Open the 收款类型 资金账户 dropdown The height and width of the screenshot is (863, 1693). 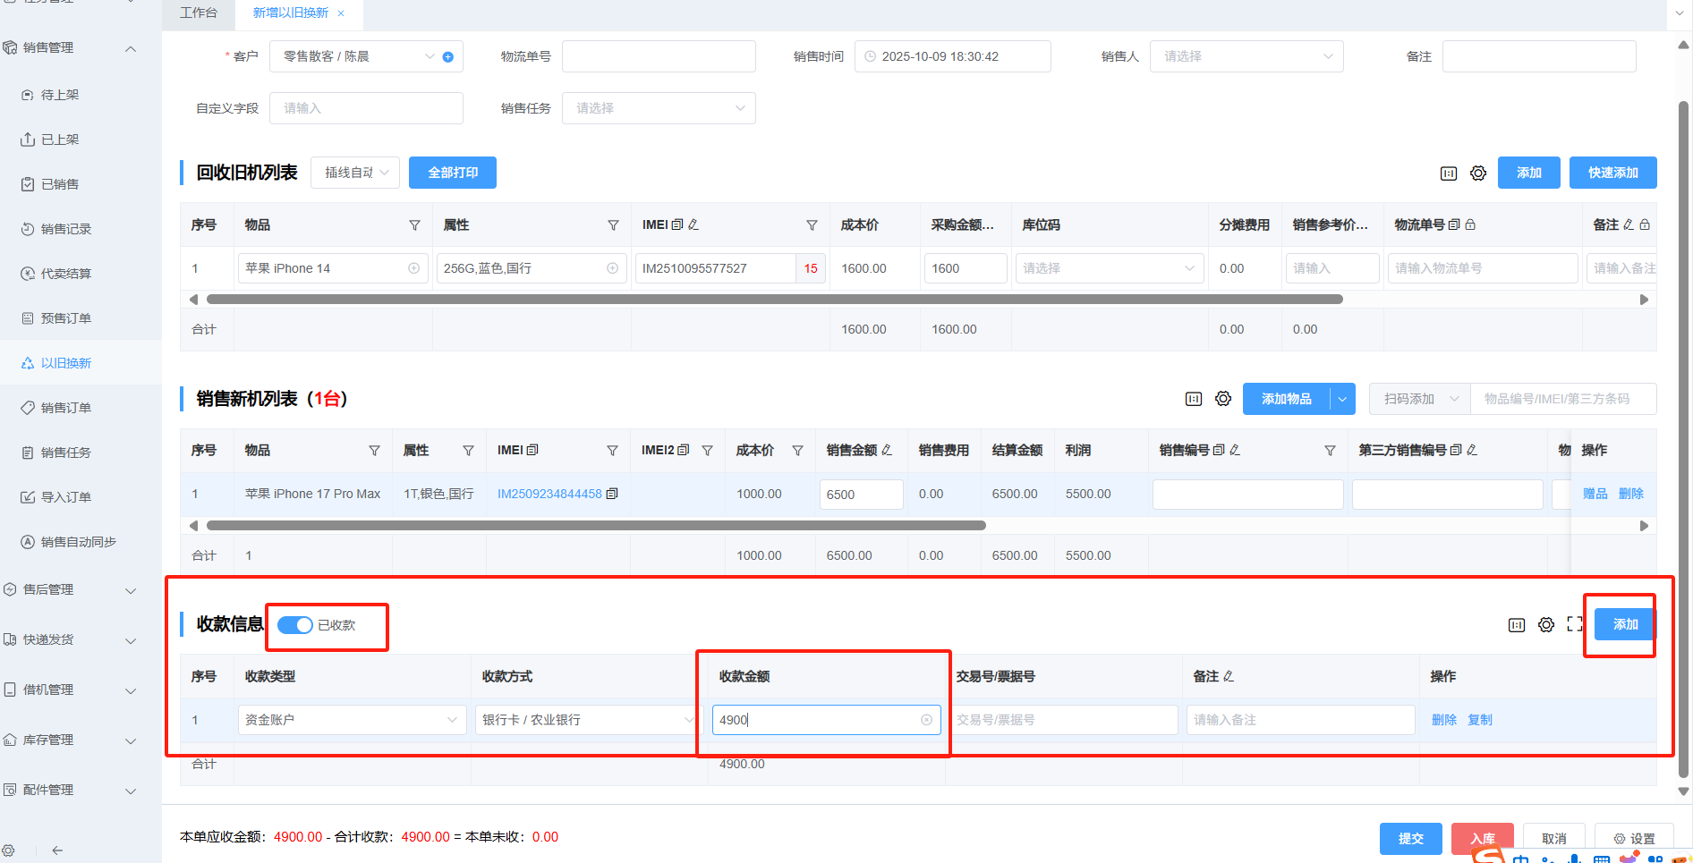352,720
